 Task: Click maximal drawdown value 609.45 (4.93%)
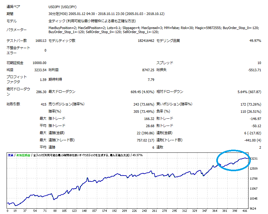point(142,92)
